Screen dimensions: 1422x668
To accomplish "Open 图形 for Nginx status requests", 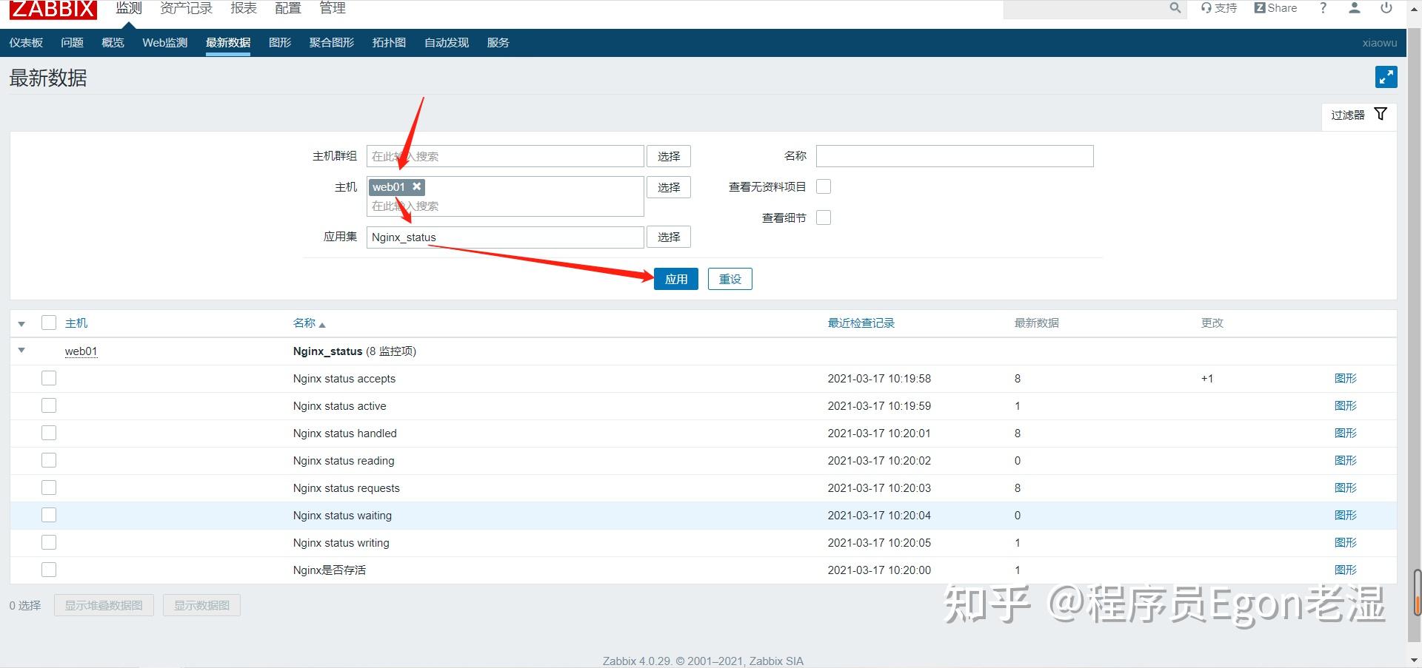I will click(x=1346, y=487).
